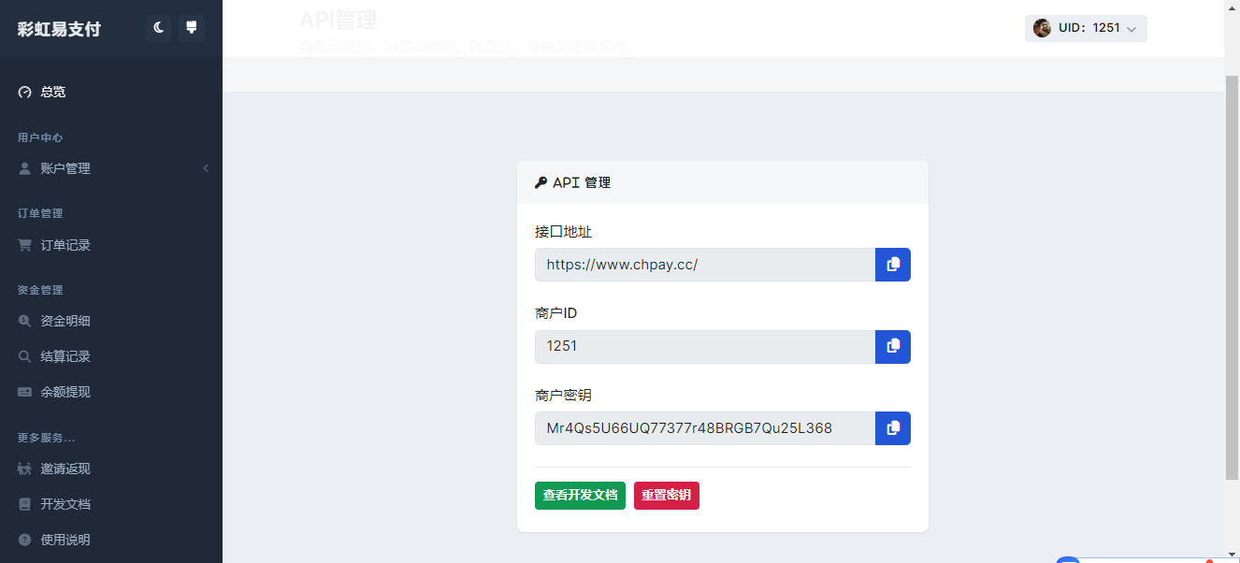
Task: Click the 开发文档 book icon
Action: 25,504
